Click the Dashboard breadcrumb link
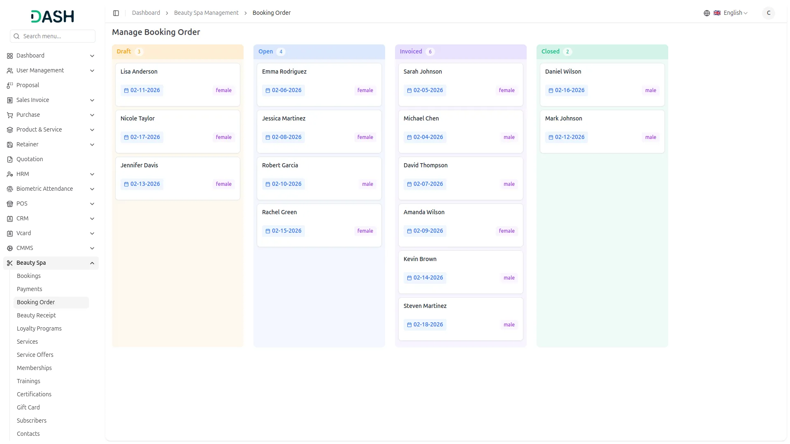 coord(146,13)
